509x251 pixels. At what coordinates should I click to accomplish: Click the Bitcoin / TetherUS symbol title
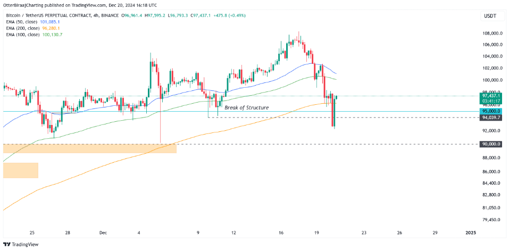(x=46, y=15)
